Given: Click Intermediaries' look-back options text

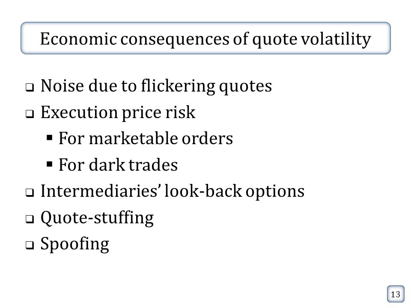Looking at the screenshot, I should tap(173, 191).
